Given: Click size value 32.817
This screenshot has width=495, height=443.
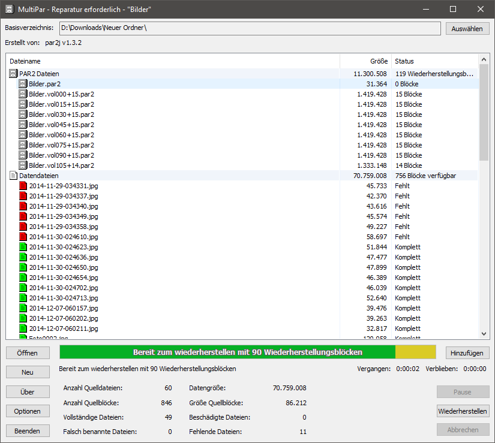Looking at the screenshot, I should pos(377,329).
